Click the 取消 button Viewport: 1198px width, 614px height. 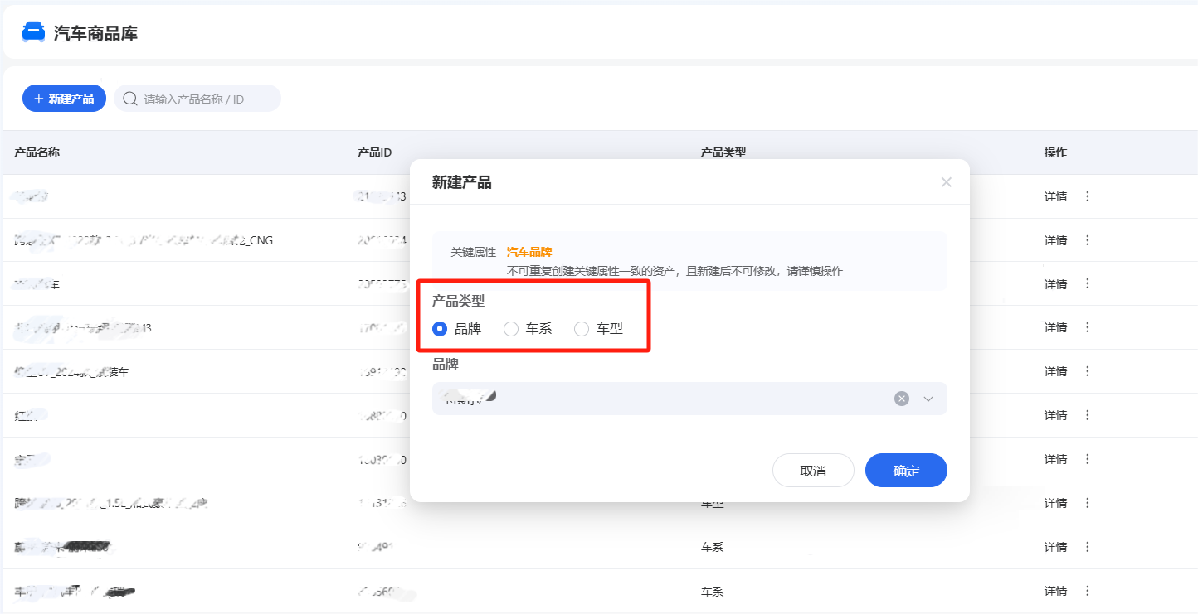[813, 471]
